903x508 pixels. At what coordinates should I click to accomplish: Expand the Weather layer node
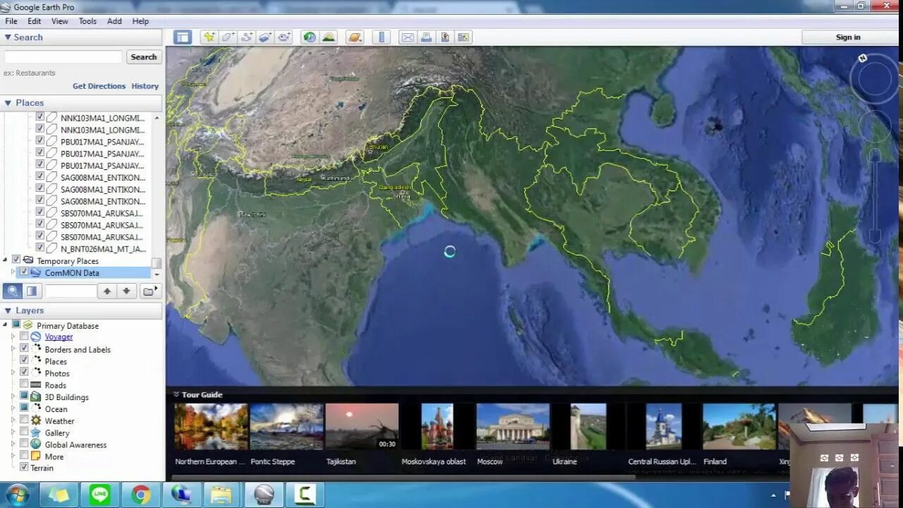(13, 421)
